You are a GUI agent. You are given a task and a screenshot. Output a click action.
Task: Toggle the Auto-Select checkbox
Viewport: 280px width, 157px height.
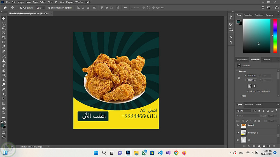point(21,8)
